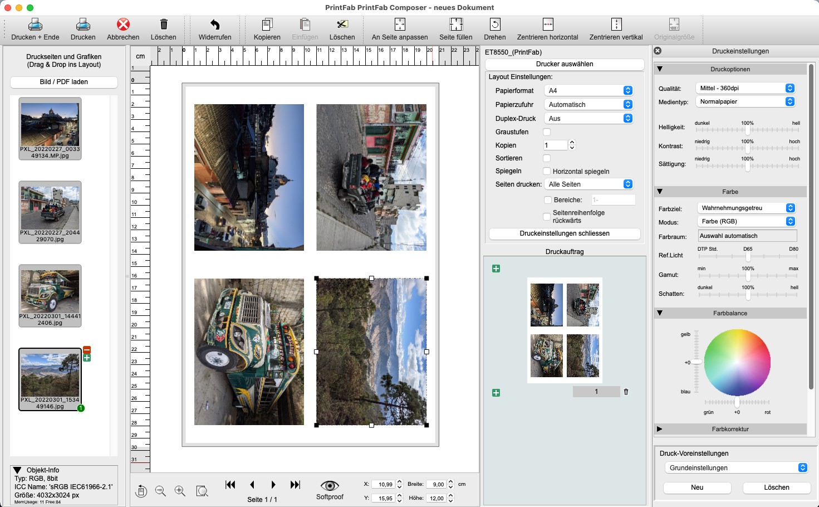This screenshot has height=507, width=819.
Task: Click the zoom-in magnifier below the layout
Action: point(179,491)
